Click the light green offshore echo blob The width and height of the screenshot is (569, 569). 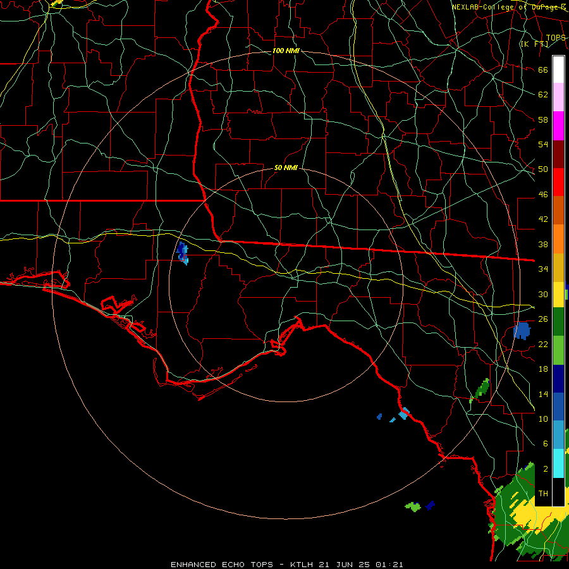[x=412, y=506]
